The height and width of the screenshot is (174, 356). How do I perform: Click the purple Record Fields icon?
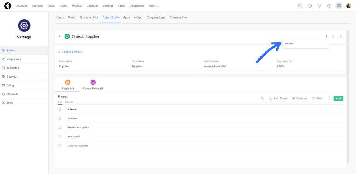pyautogui.click(x=93, y=82)
